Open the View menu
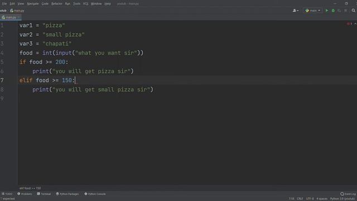The width and height of the screenshot is (357, 201). (21, 4)
